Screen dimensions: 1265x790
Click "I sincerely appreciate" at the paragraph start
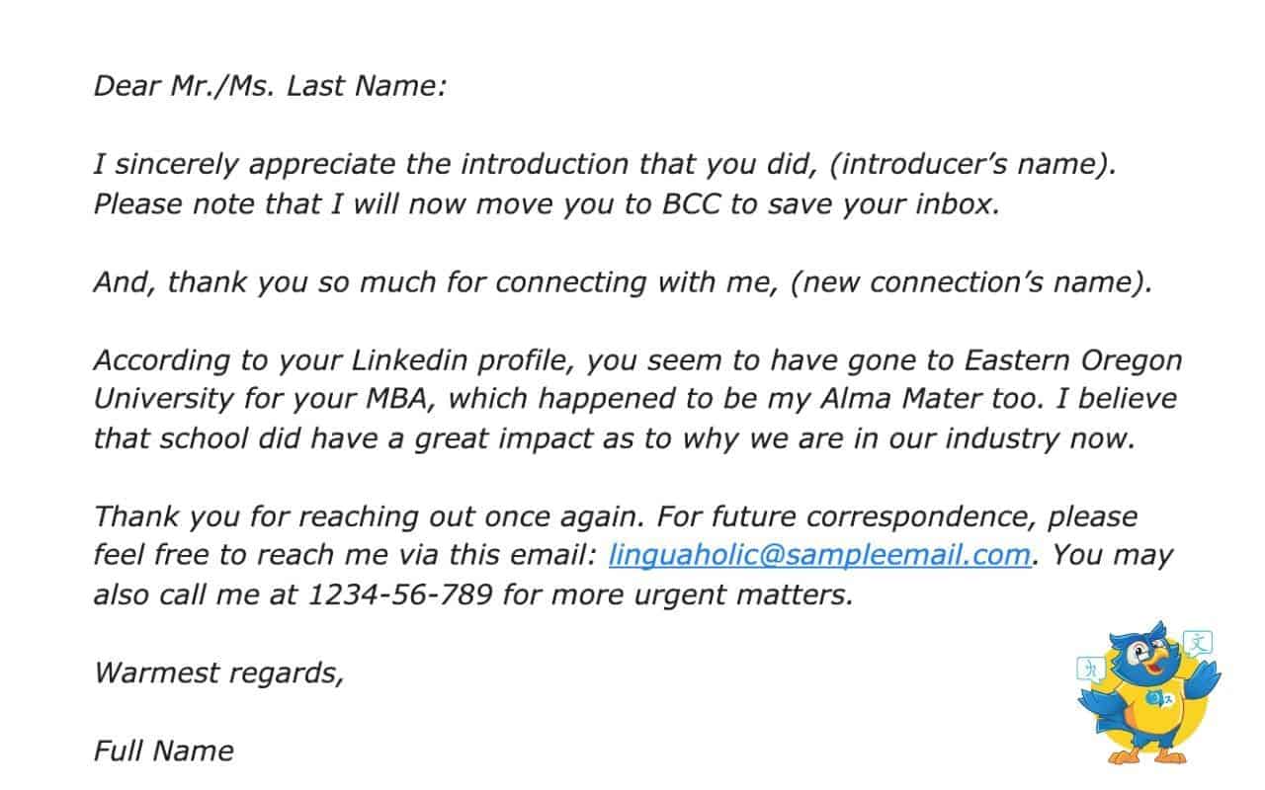pos(245,164)
